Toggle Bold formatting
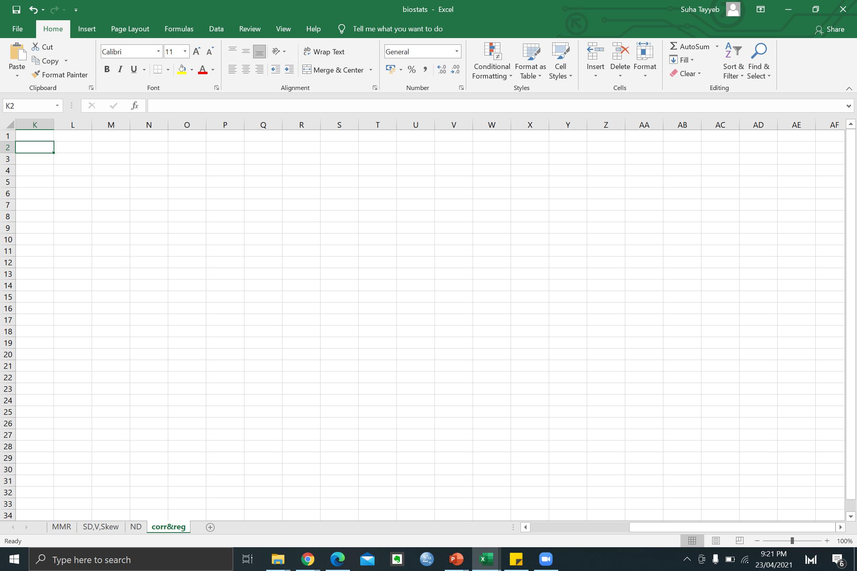 tap(107, 70)
